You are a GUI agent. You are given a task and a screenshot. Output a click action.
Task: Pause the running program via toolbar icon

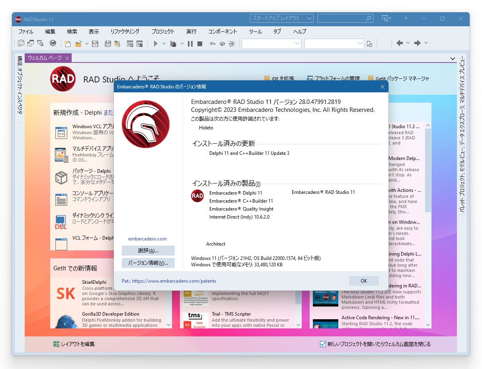pos(190,44)
